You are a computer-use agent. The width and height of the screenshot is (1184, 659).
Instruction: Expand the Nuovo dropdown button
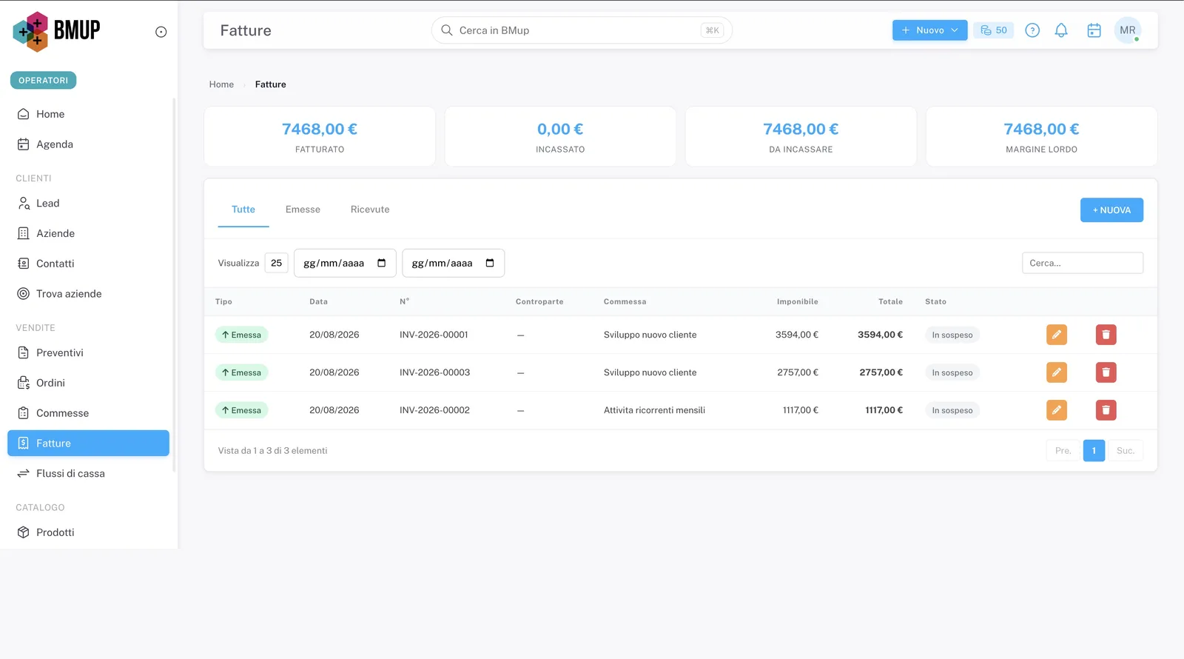(930, 30)
